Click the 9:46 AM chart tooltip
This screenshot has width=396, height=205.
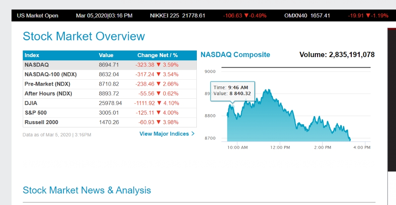pyautogui.click(x=232, y=91)
